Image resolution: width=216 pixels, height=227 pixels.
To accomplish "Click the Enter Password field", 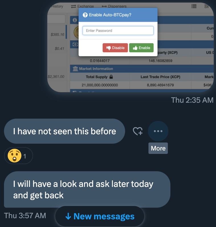I will click(118, 30).
